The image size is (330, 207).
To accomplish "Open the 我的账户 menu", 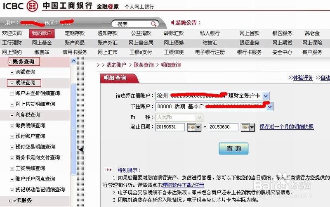I will (x=42, y=33).
